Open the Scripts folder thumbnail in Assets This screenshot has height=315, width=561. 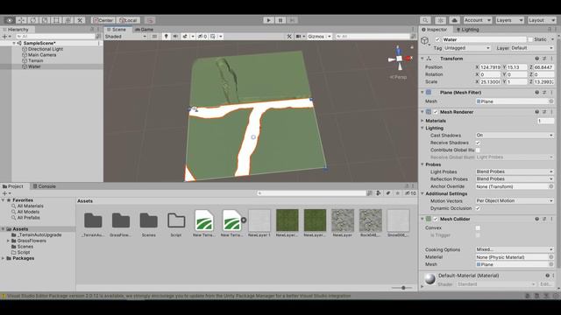pyautogui.click(x=176, y=221)
